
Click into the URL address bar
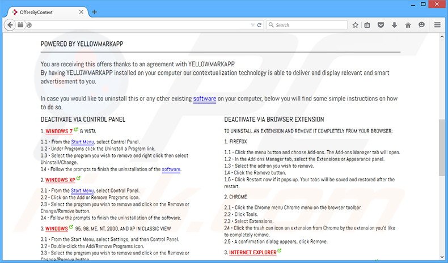[x=141, y=25]
